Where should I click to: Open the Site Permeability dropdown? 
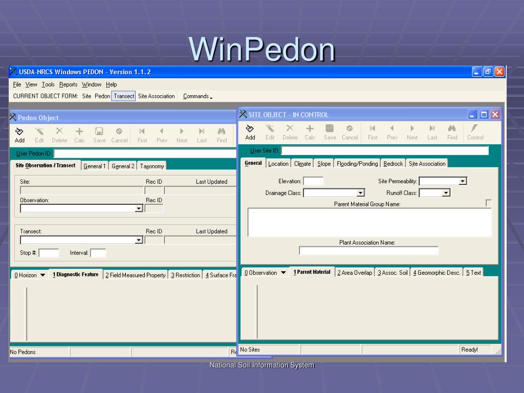pyautogui.click(x=463, y=181)
